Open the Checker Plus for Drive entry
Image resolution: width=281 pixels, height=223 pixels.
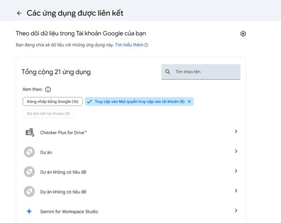pyautogui.click(x=131, y=133)
